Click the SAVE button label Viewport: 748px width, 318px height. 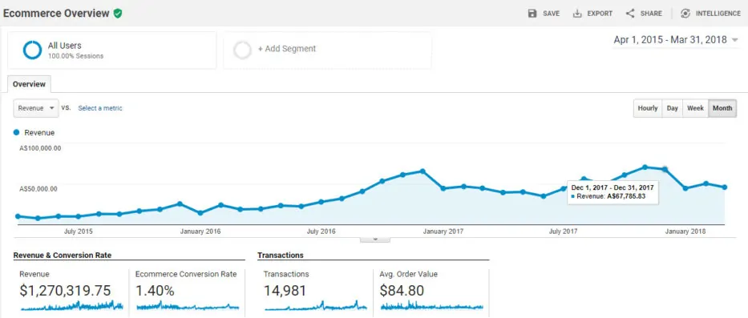551,14
